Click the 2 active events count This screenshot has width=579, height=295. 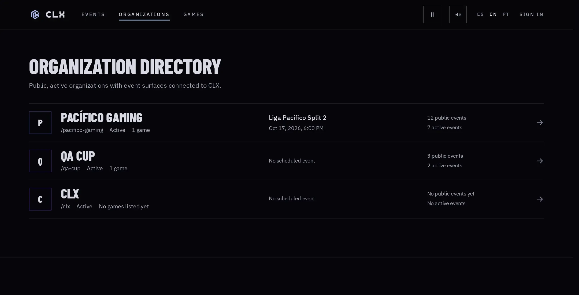445,166
